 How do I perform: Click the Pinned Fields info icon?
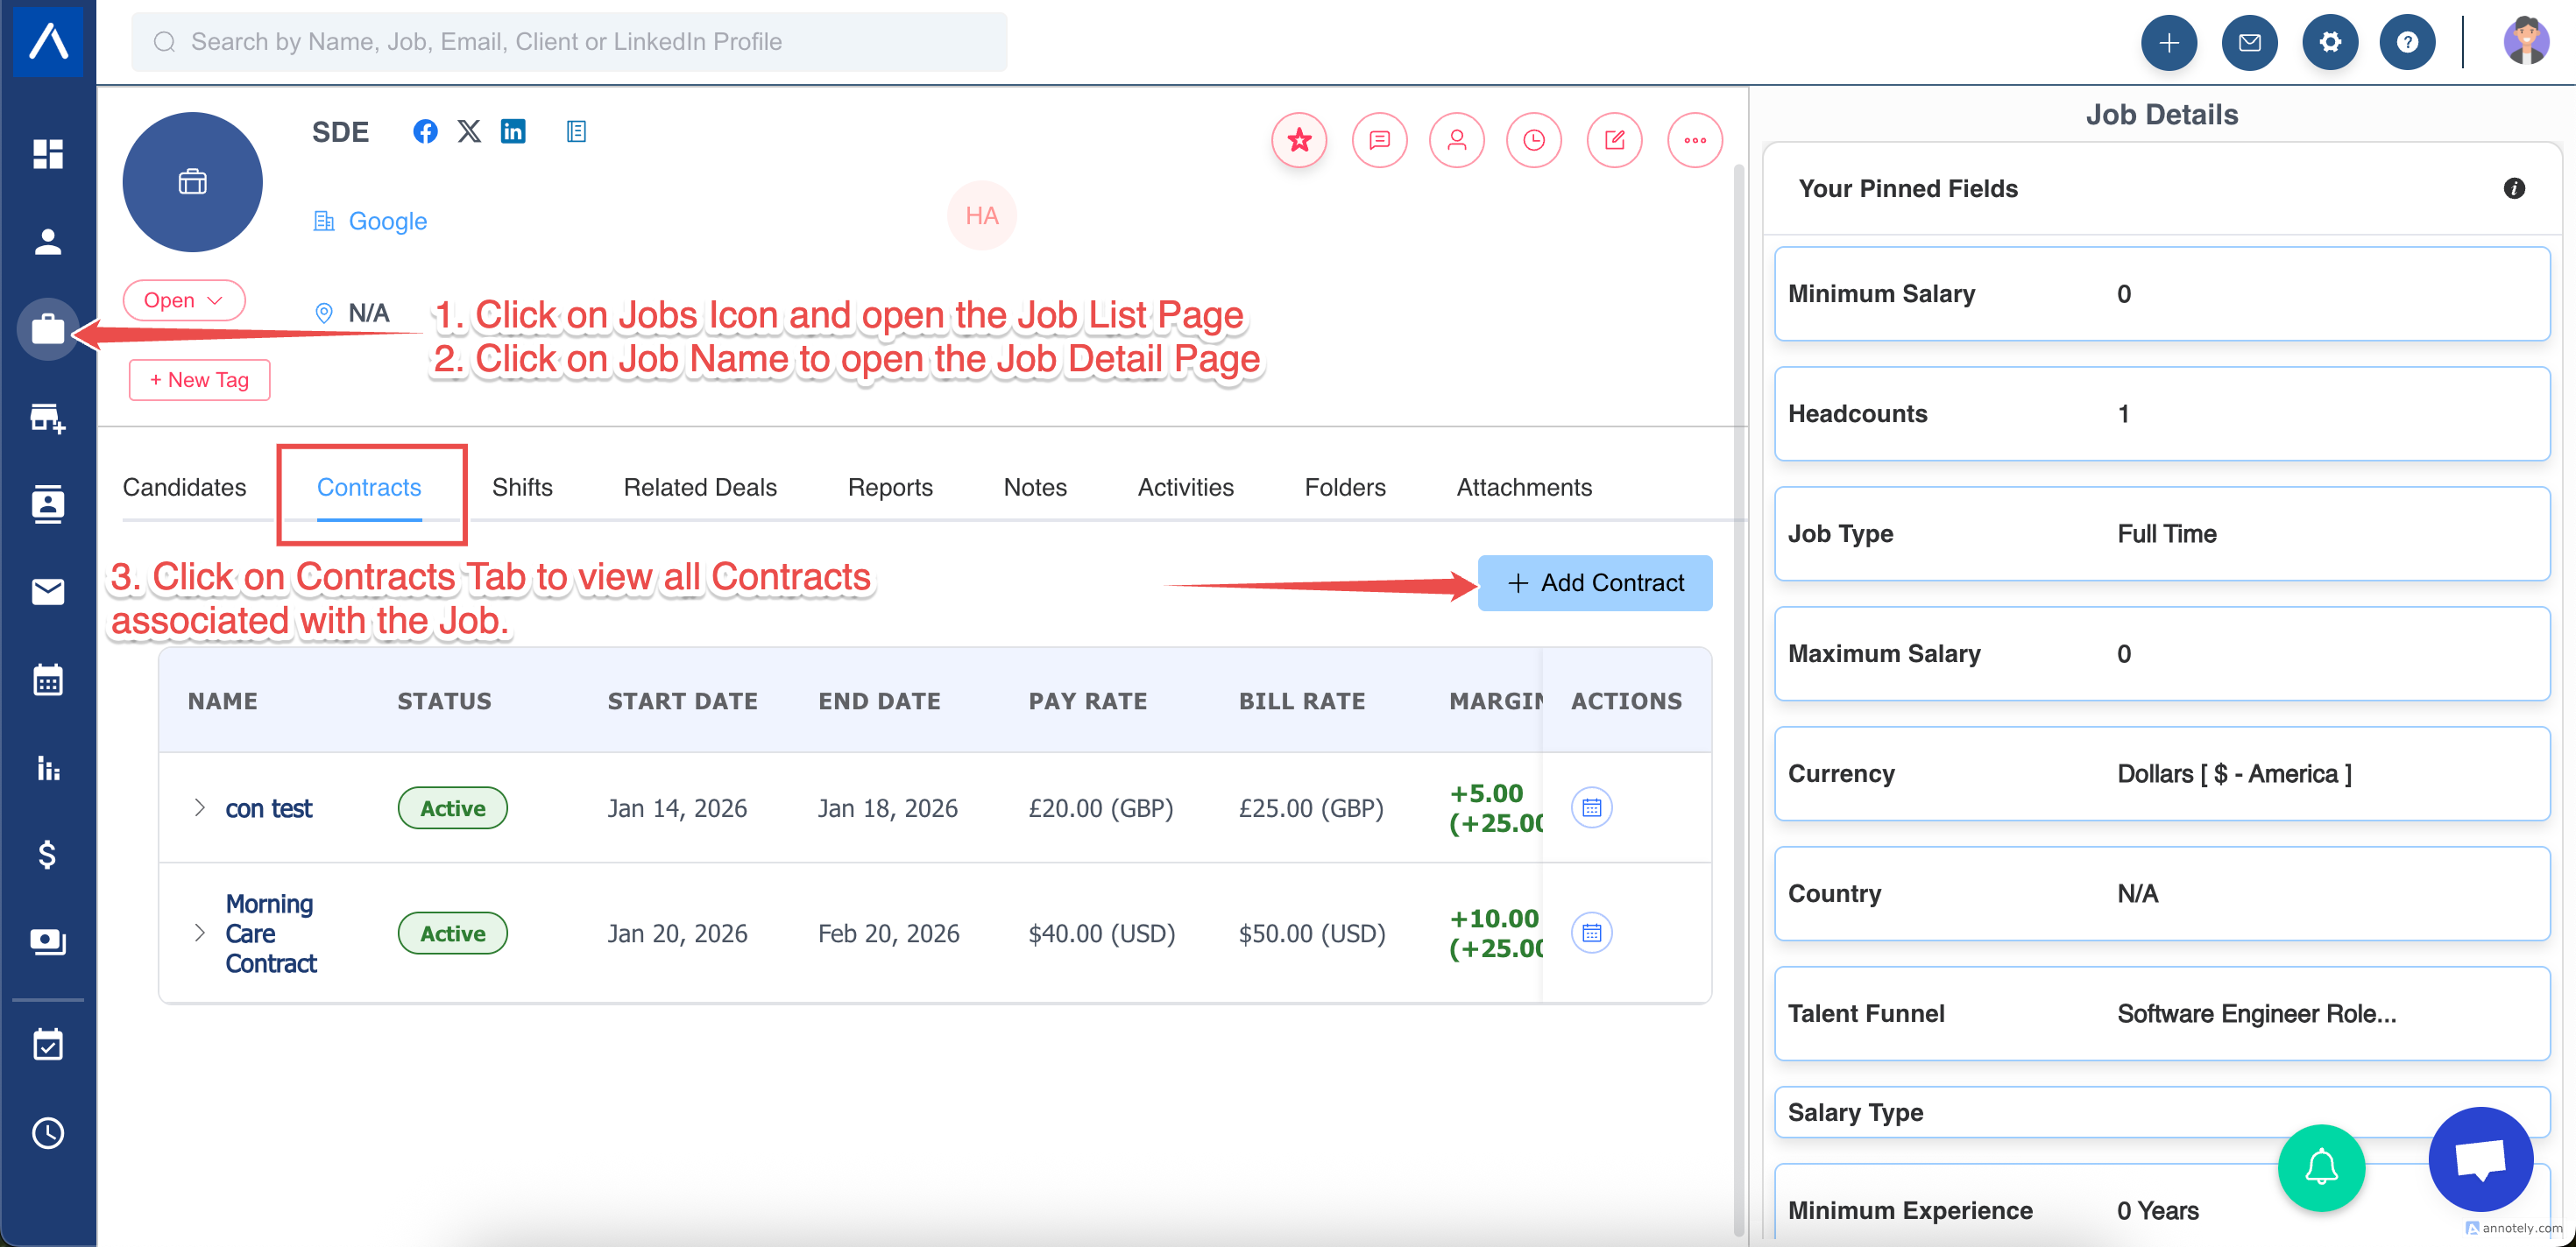coord(2513,188)
